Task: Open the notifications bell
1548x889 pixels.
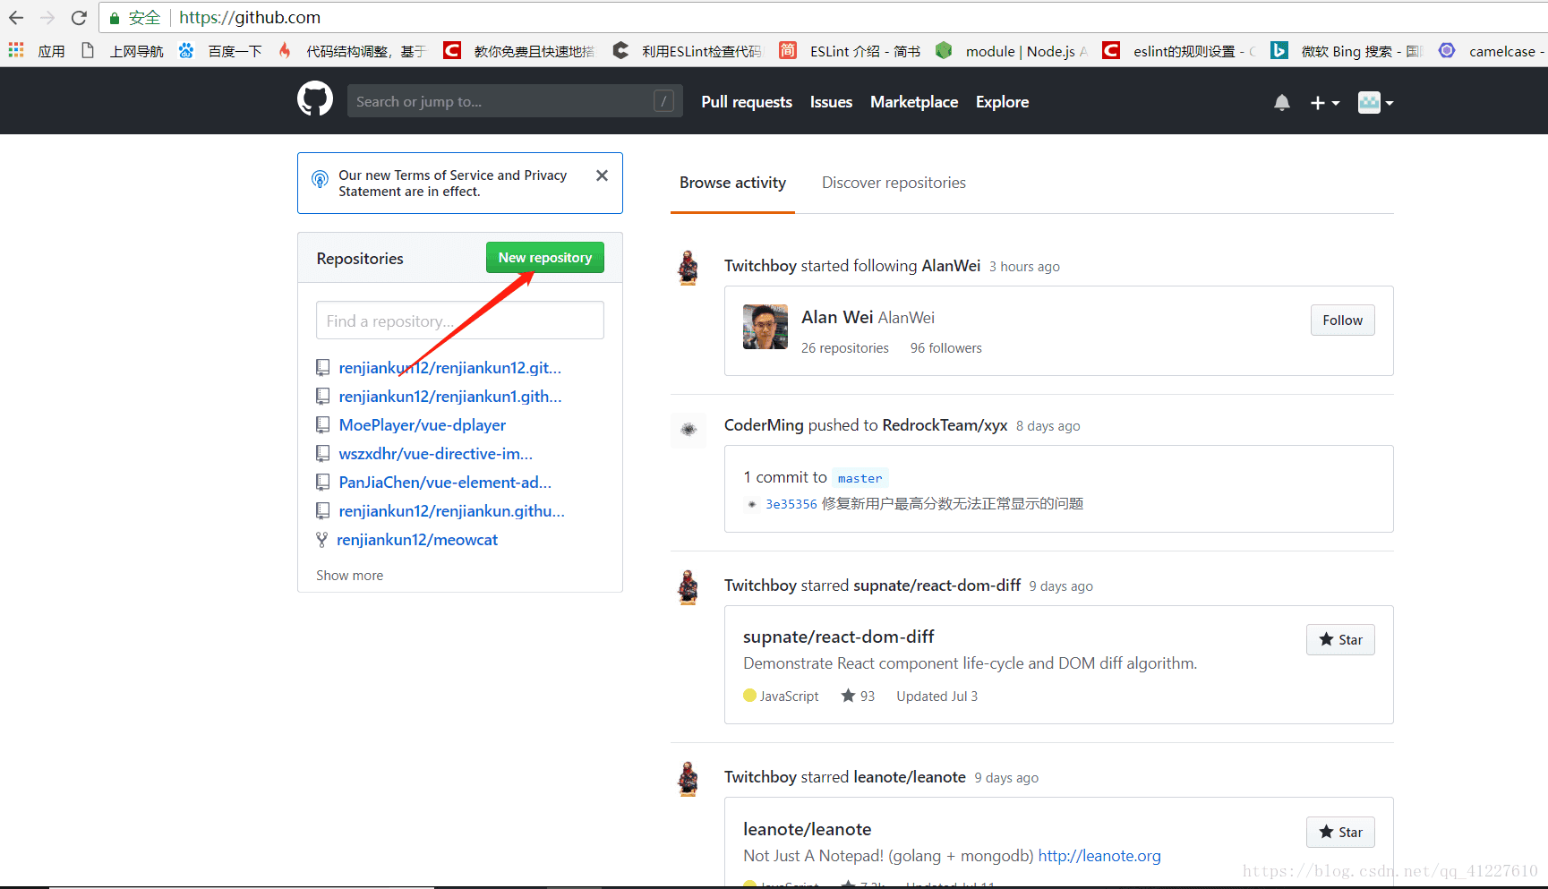Action: 1282,103
